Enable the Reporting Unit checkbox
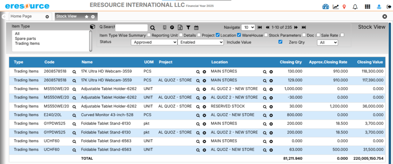Screen dimensions: 393x164 pyautogui.click(x=181, y=35)
